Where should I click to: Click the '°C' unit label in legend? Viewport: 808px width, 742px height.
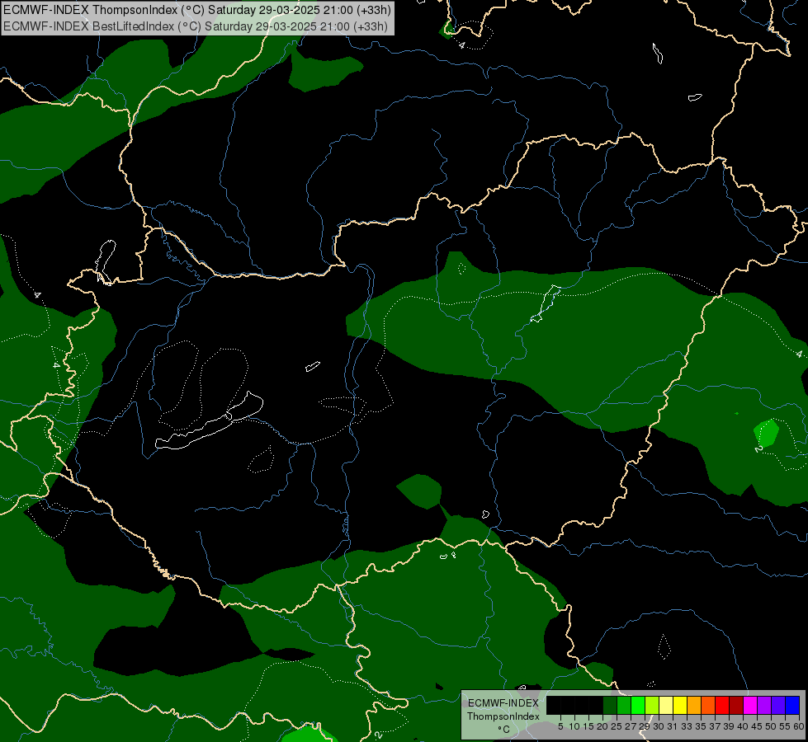(504, 730)
